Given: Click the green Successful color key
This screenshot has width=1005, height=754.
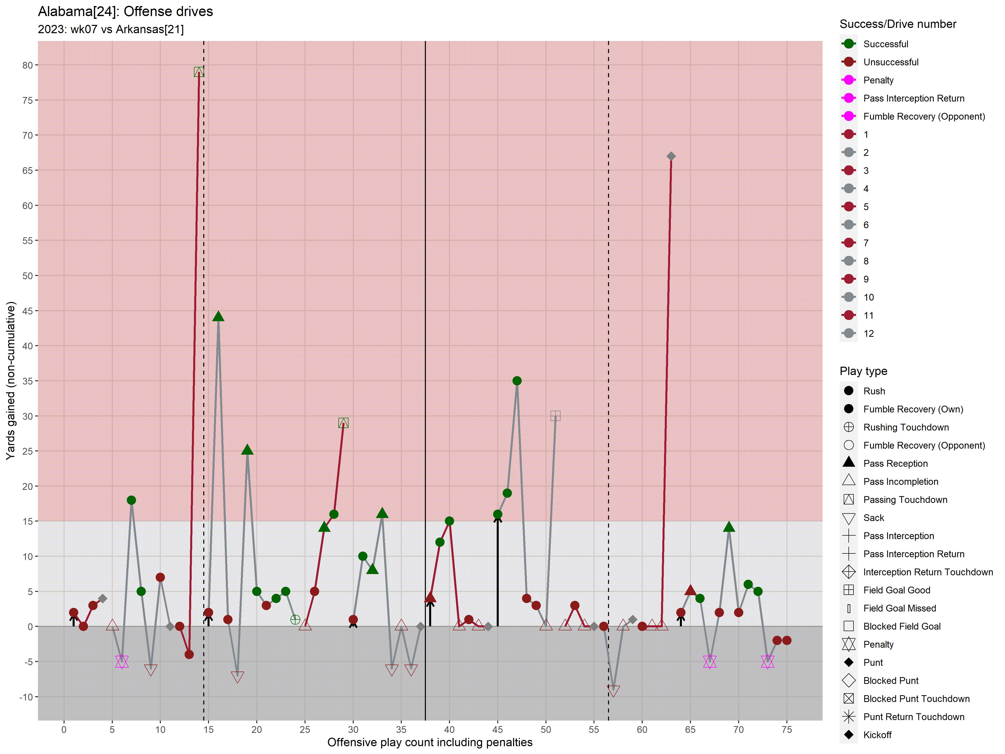Looking at the screenshot, I should coord(848,44).
